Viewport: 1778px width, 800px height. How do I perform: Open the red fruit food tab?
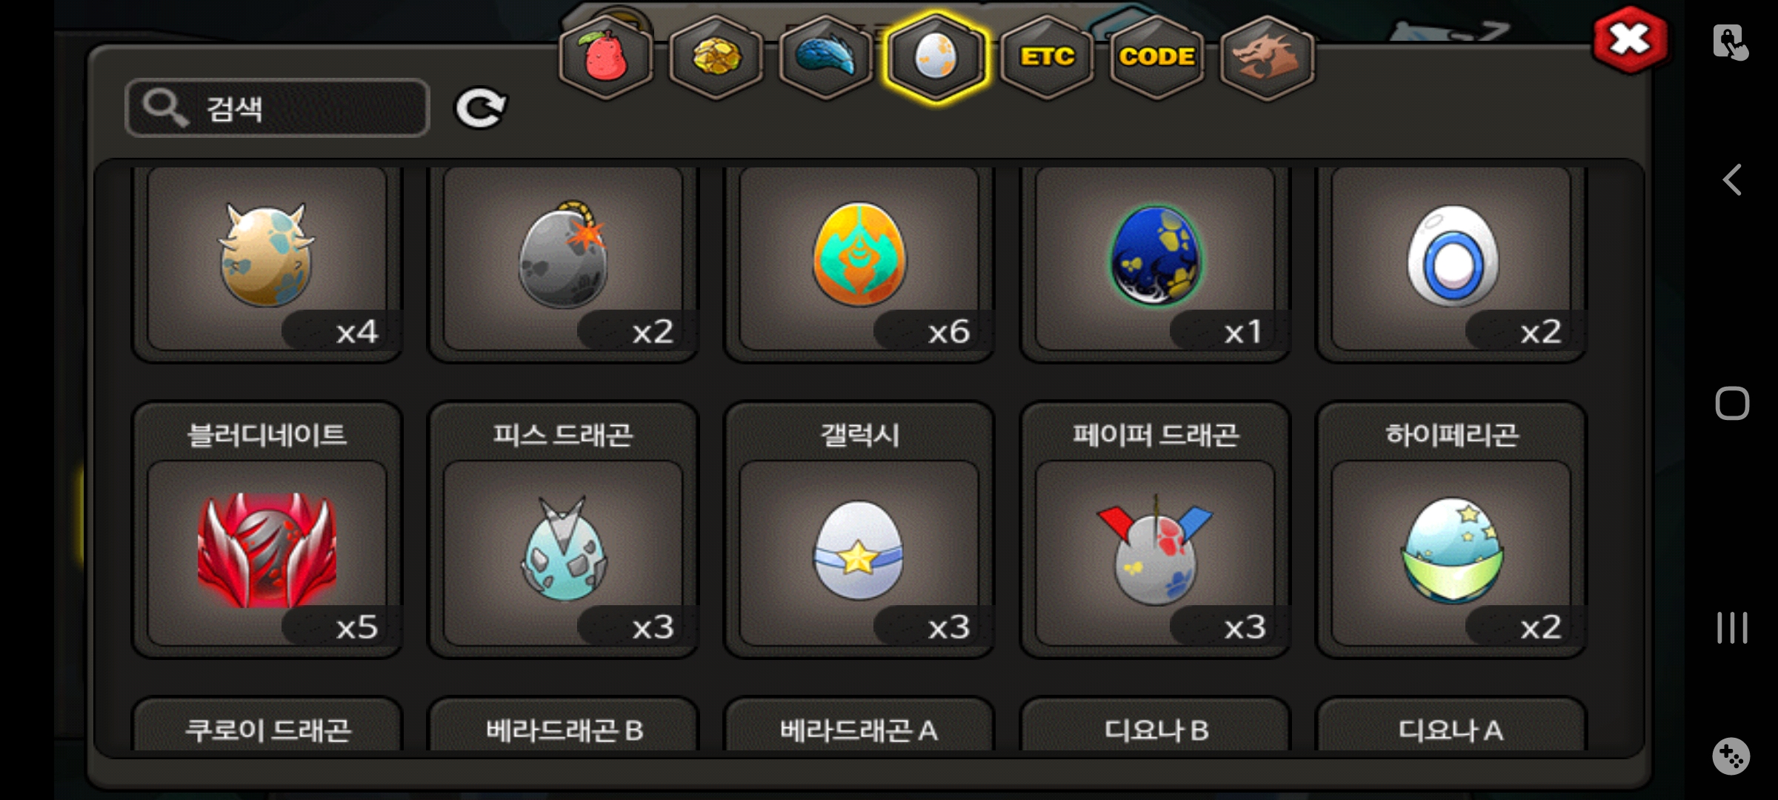tap(606, 57)
